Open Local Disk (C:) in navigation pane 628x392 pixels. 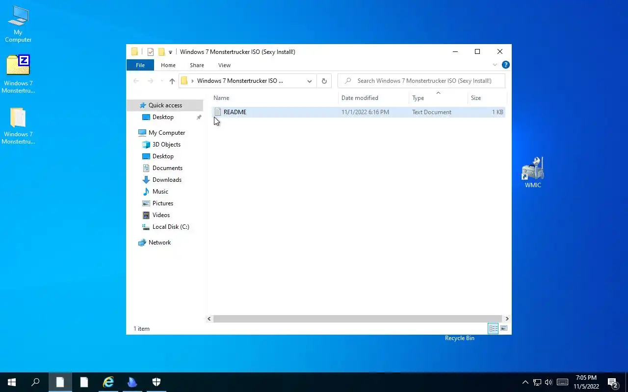[x=170, y=227]
